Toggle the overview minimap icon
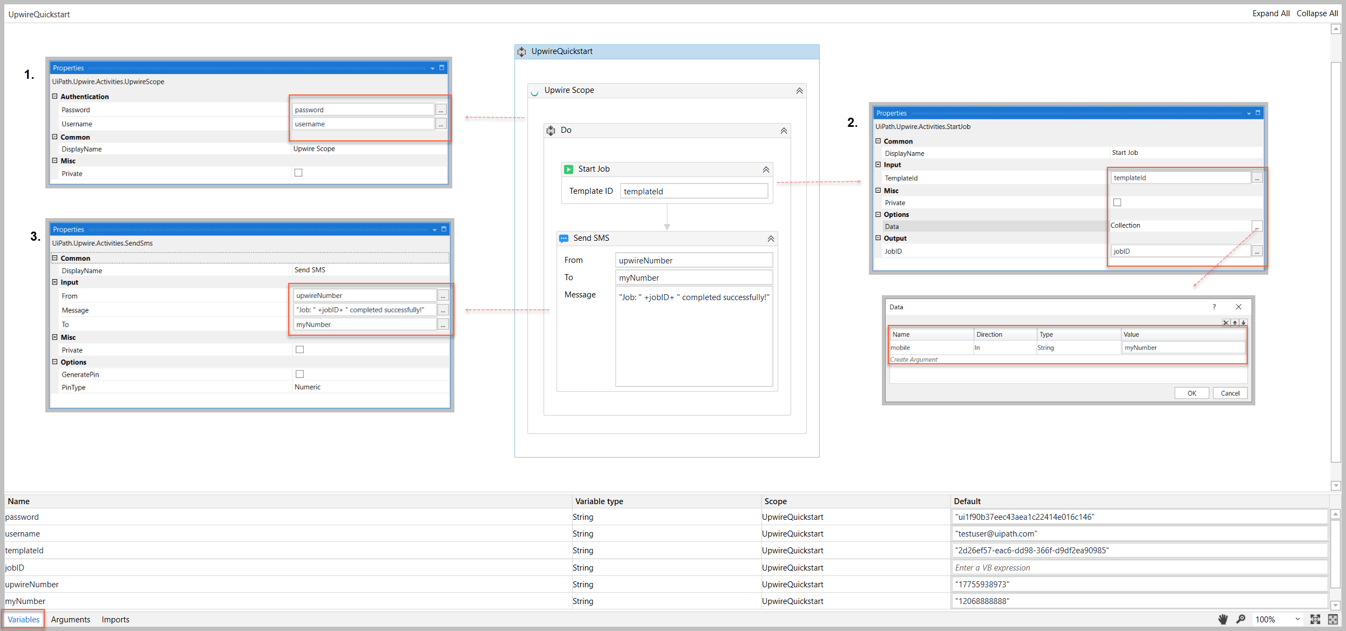The width and height of the screenshot is (1346, 631). pos(1333,619)
